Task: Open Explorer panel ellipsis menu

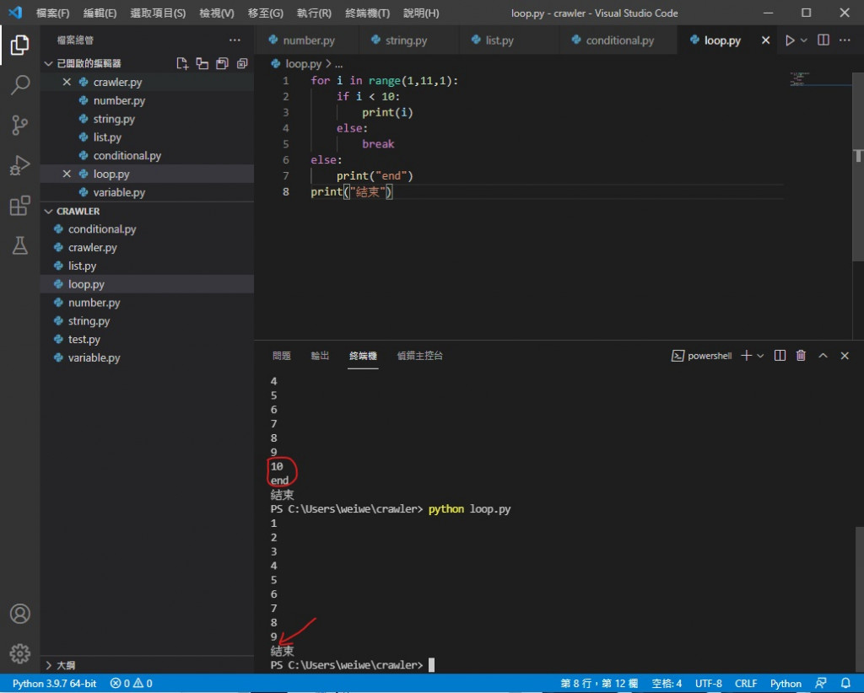Action: tap(235, 40)
